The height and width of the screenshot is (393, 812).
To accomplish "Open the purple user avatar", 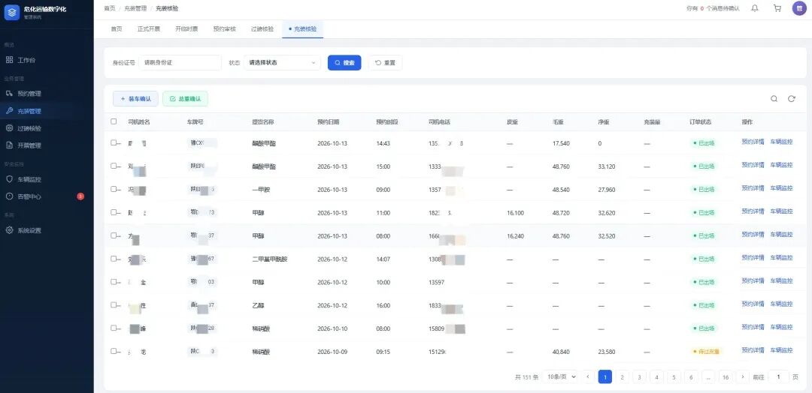I will [799, 8].
